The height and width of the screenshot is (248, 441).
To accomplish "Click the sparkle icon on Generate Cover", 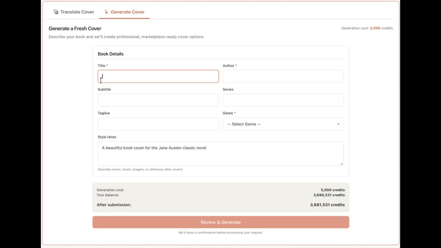I will [x=106, y=12].
